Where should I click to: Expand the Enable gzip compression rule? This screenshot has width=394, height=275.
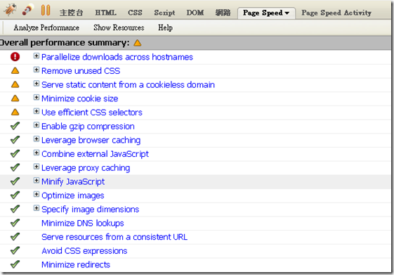coord(37,125)
